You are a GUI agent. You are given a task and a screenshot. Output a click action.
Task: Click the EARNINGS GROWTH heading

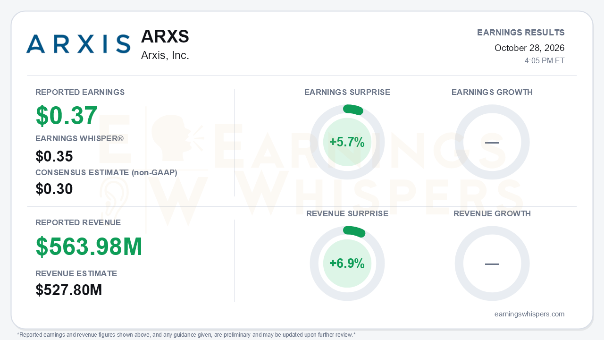click(x=492, y=92)
